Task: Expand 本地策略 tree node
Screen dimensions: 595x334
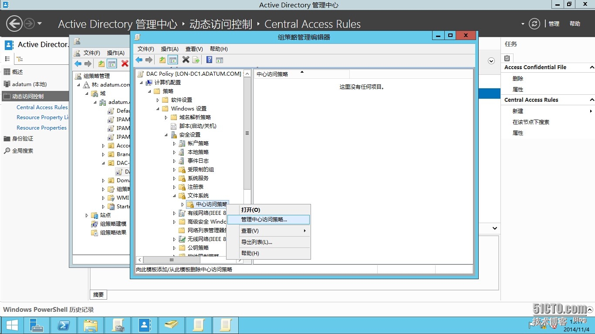Action: pyautogui.click(x=174, y=152)
